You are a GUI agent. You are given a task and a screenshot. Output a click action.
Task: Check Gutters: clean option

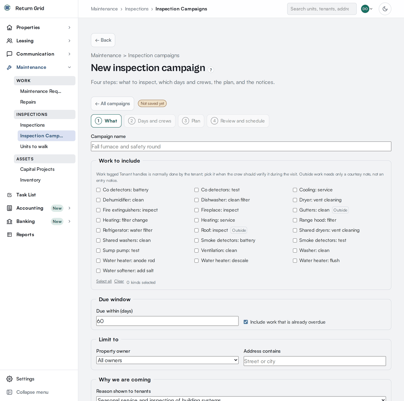tap(295, 210)
